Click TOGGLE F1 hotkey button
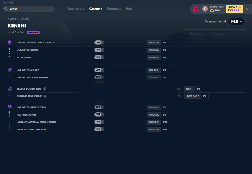 [157, 43]
